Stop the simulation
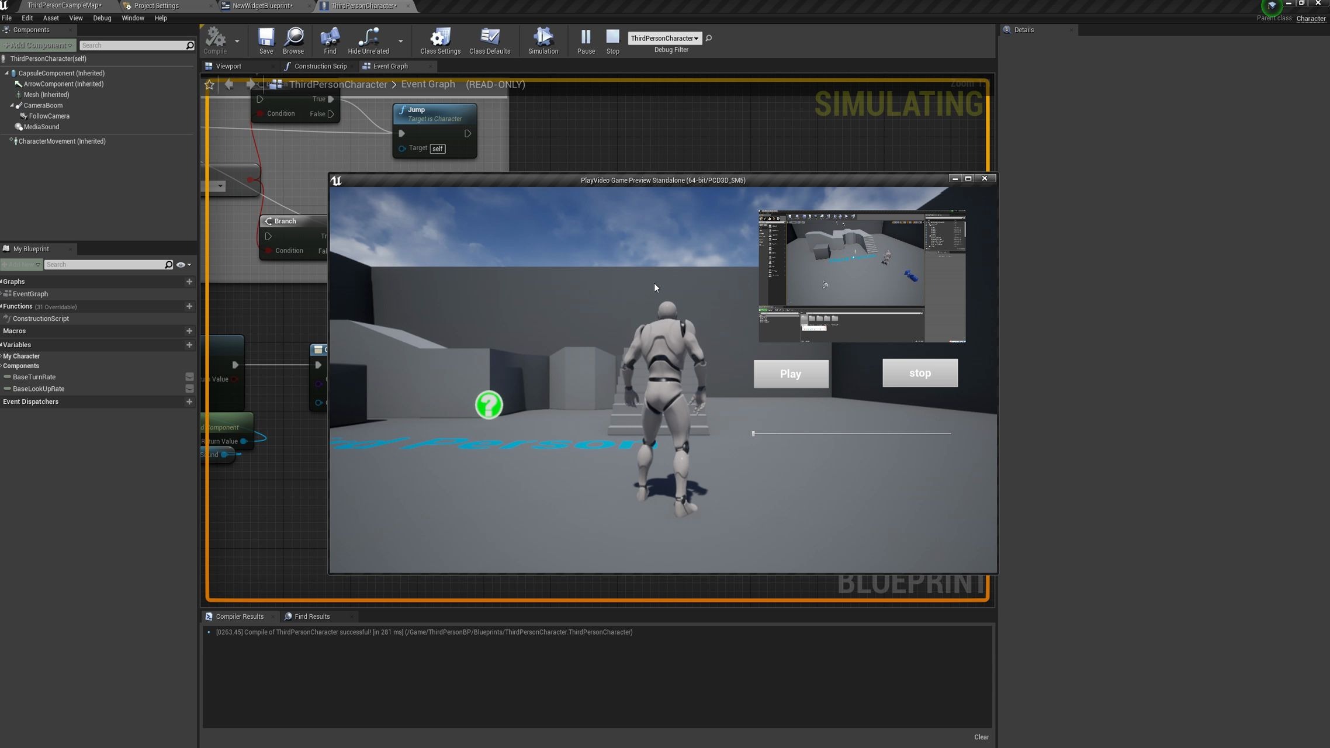The width and height of the screenshot is (1330, 748). point(612,40)
